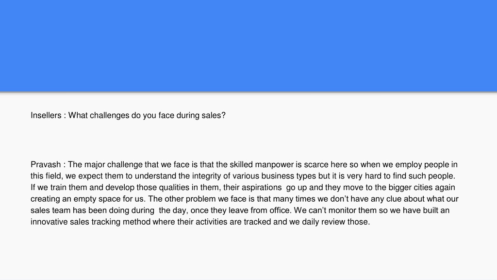This screenshot has width=497, height=280.
Task: Select the word 'challenges' in the question
Action: click(109, 116)
